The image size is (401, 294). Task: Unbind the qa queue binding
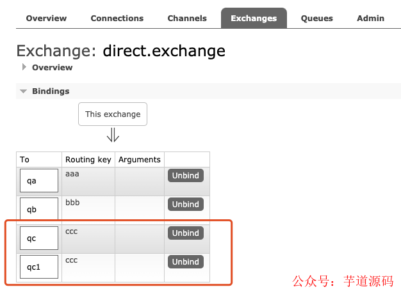(186, 175)
